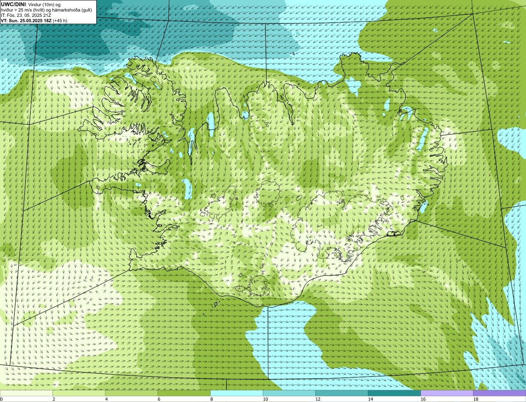Click the 2–4 m/s legend color segment
The image size is (526, 402).
click(79, 393)
